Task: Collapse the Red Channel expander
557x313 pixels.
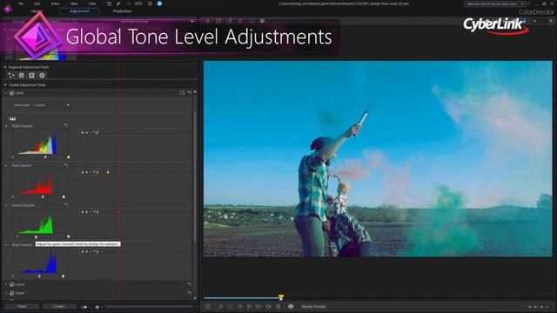Action: (x=6, y=165)
